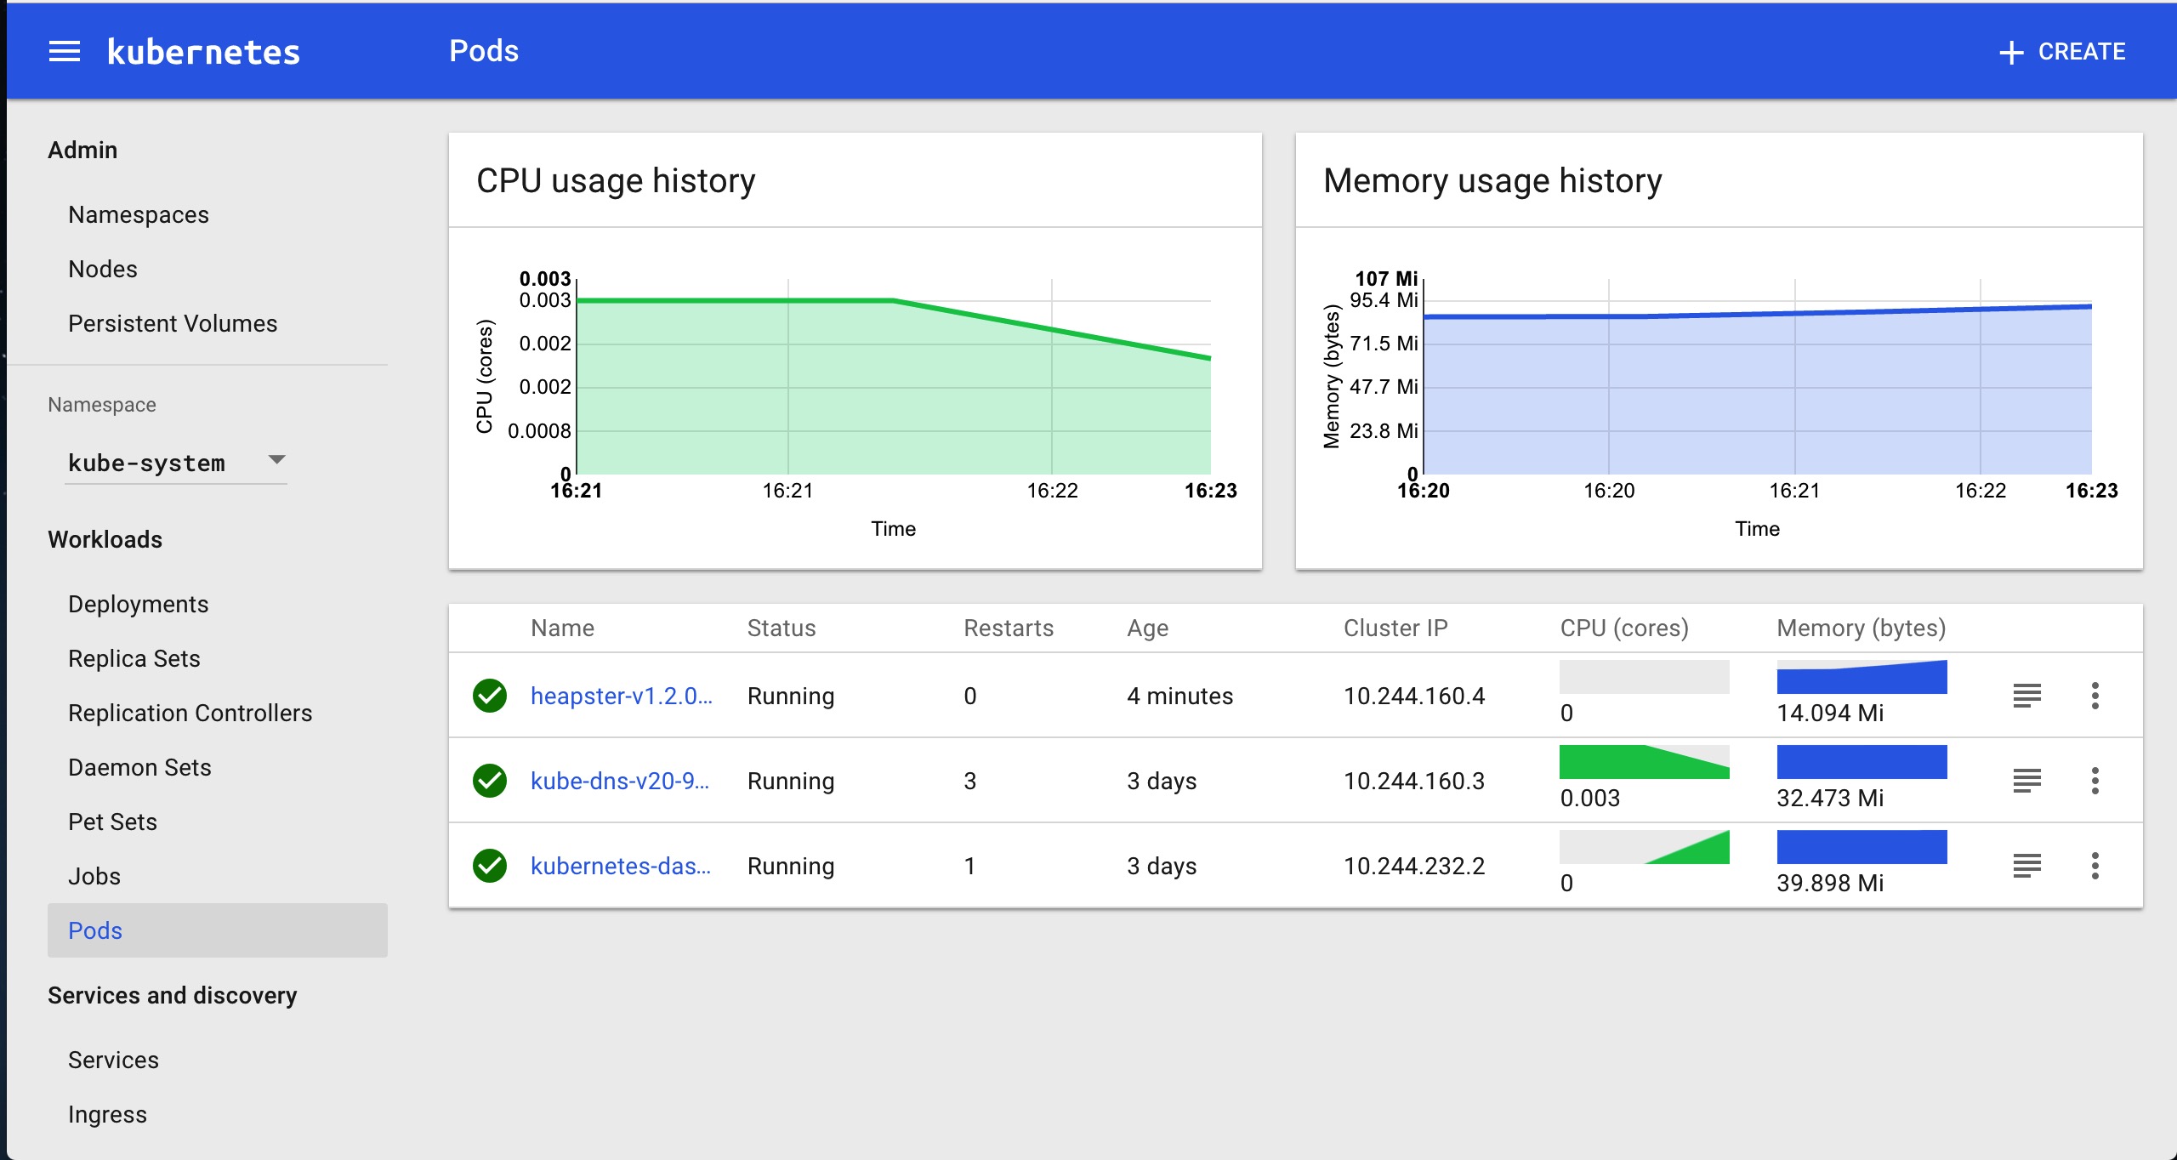The width and height of the screenshot is (2177, 1160).
Task: Select Deployments from sidebar menu
Action: click(x=139, y=605)
